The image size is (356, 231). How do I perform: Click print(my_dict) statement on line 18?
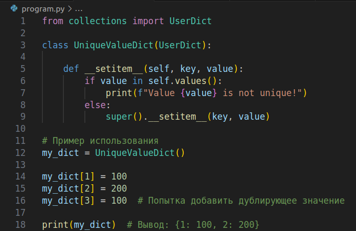pos(79,225)
